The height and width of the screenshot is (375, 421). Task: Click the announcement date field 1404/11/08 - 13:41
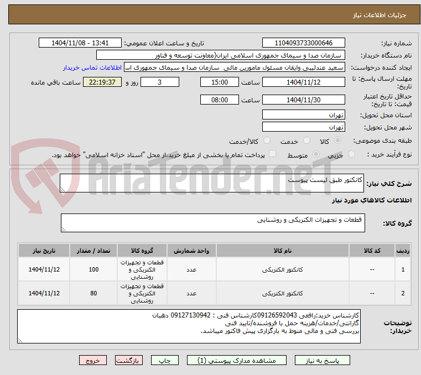(x=80, y=43)
